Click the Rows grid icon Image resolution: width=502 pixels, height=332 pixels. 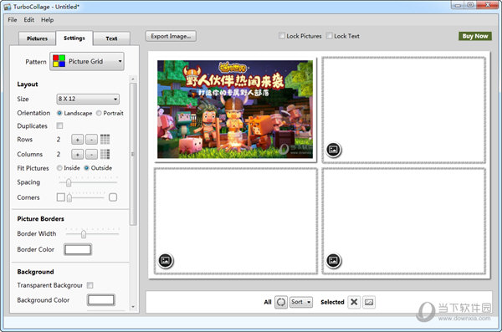(x=105, y=140)
